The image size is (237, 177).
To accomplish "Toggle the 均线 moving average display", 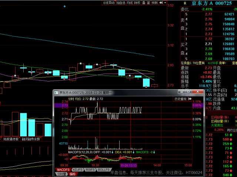I will (x=130, y=3).
